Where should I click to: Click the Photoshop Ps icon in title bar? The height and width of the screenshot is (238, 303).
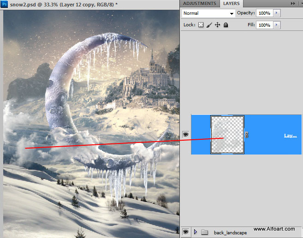coord(4,4)
